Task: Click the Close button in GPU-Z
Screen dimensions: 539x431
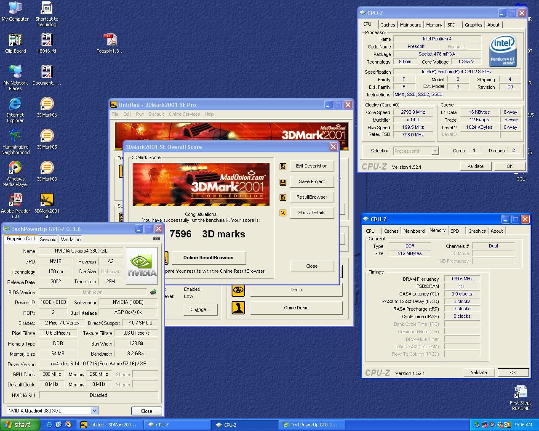Action: [x=147, y=411]
